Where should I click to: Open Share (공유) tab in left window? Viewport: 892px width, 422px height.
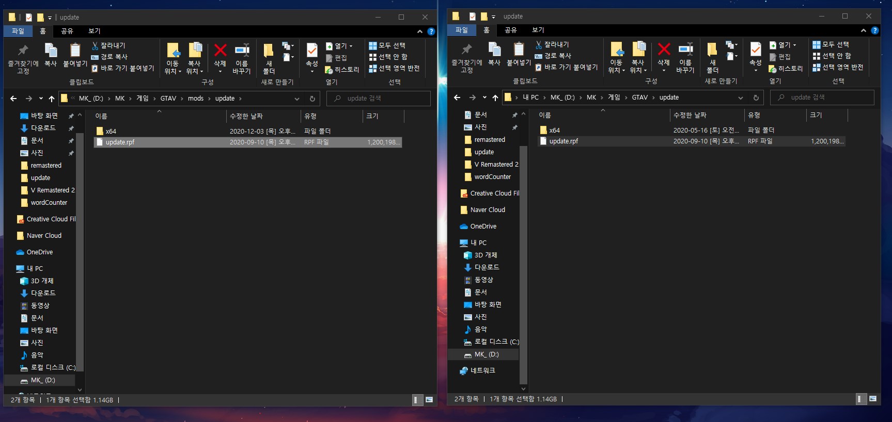pos(67,31)
